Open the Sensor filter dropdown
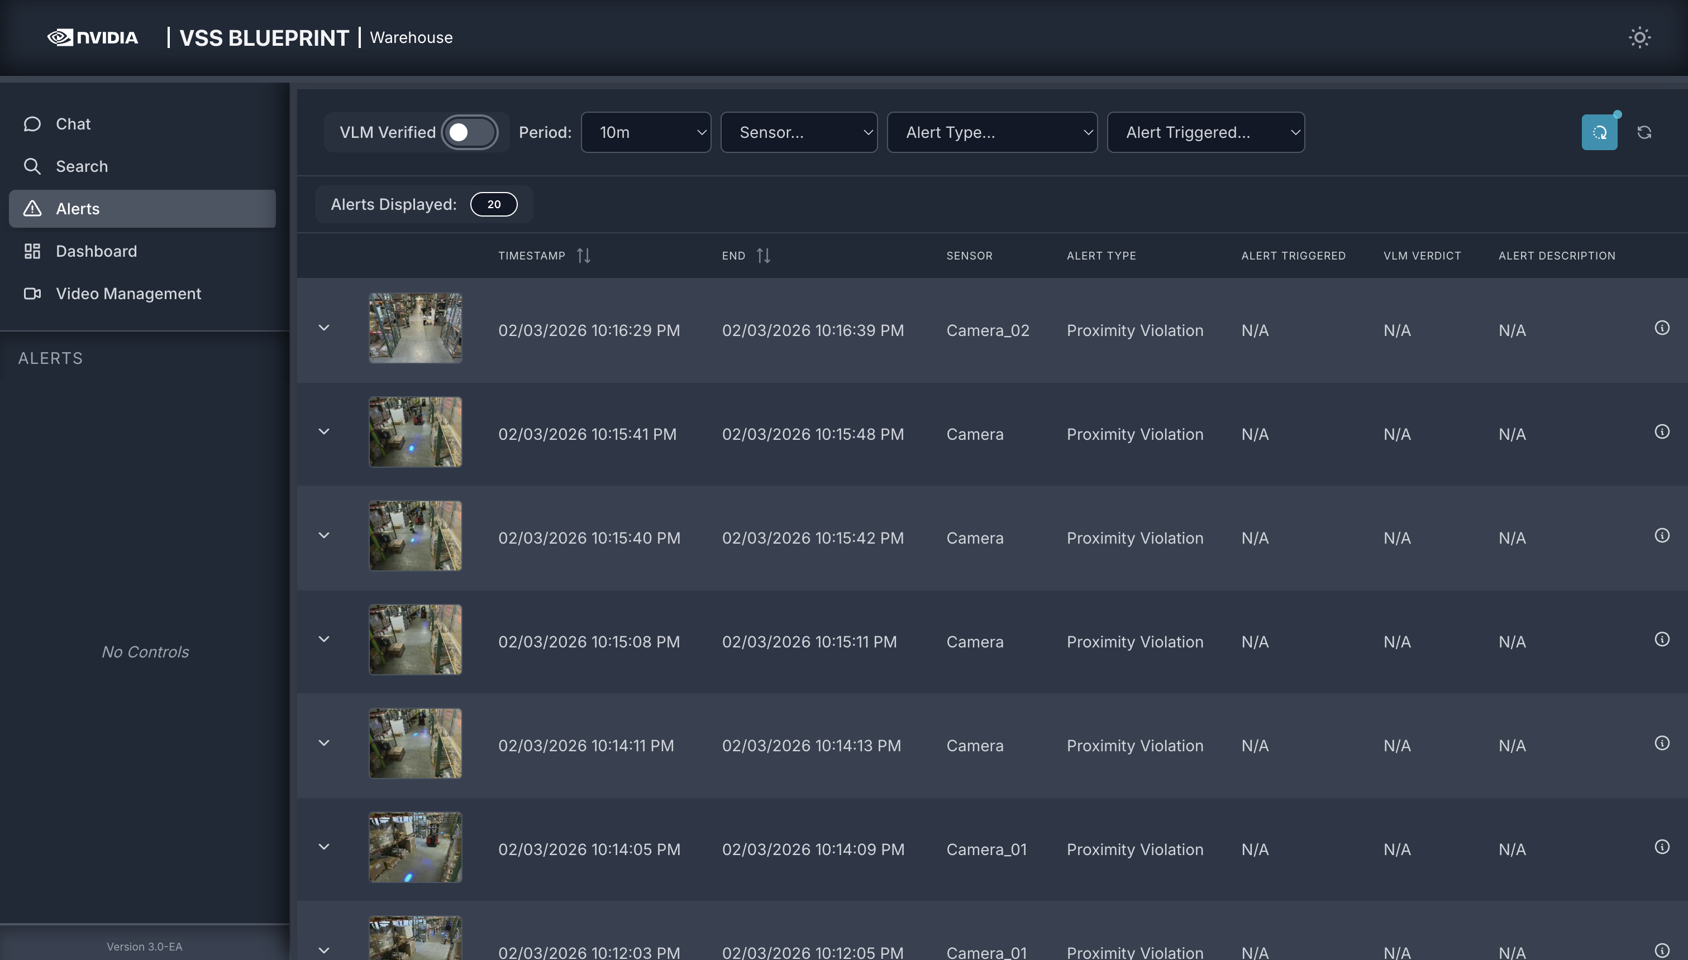 [x=799, y=132]
